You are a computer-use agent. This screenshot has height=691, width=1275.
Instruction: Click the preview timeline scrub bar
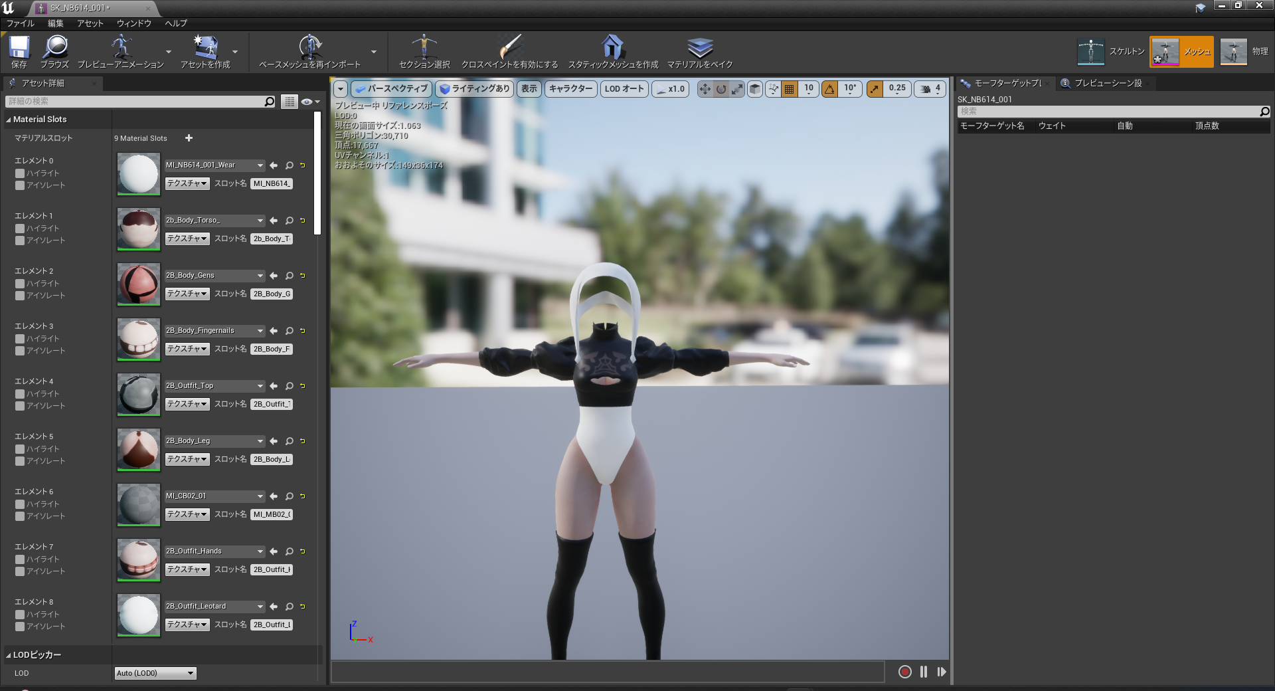(x=608, y=672)
